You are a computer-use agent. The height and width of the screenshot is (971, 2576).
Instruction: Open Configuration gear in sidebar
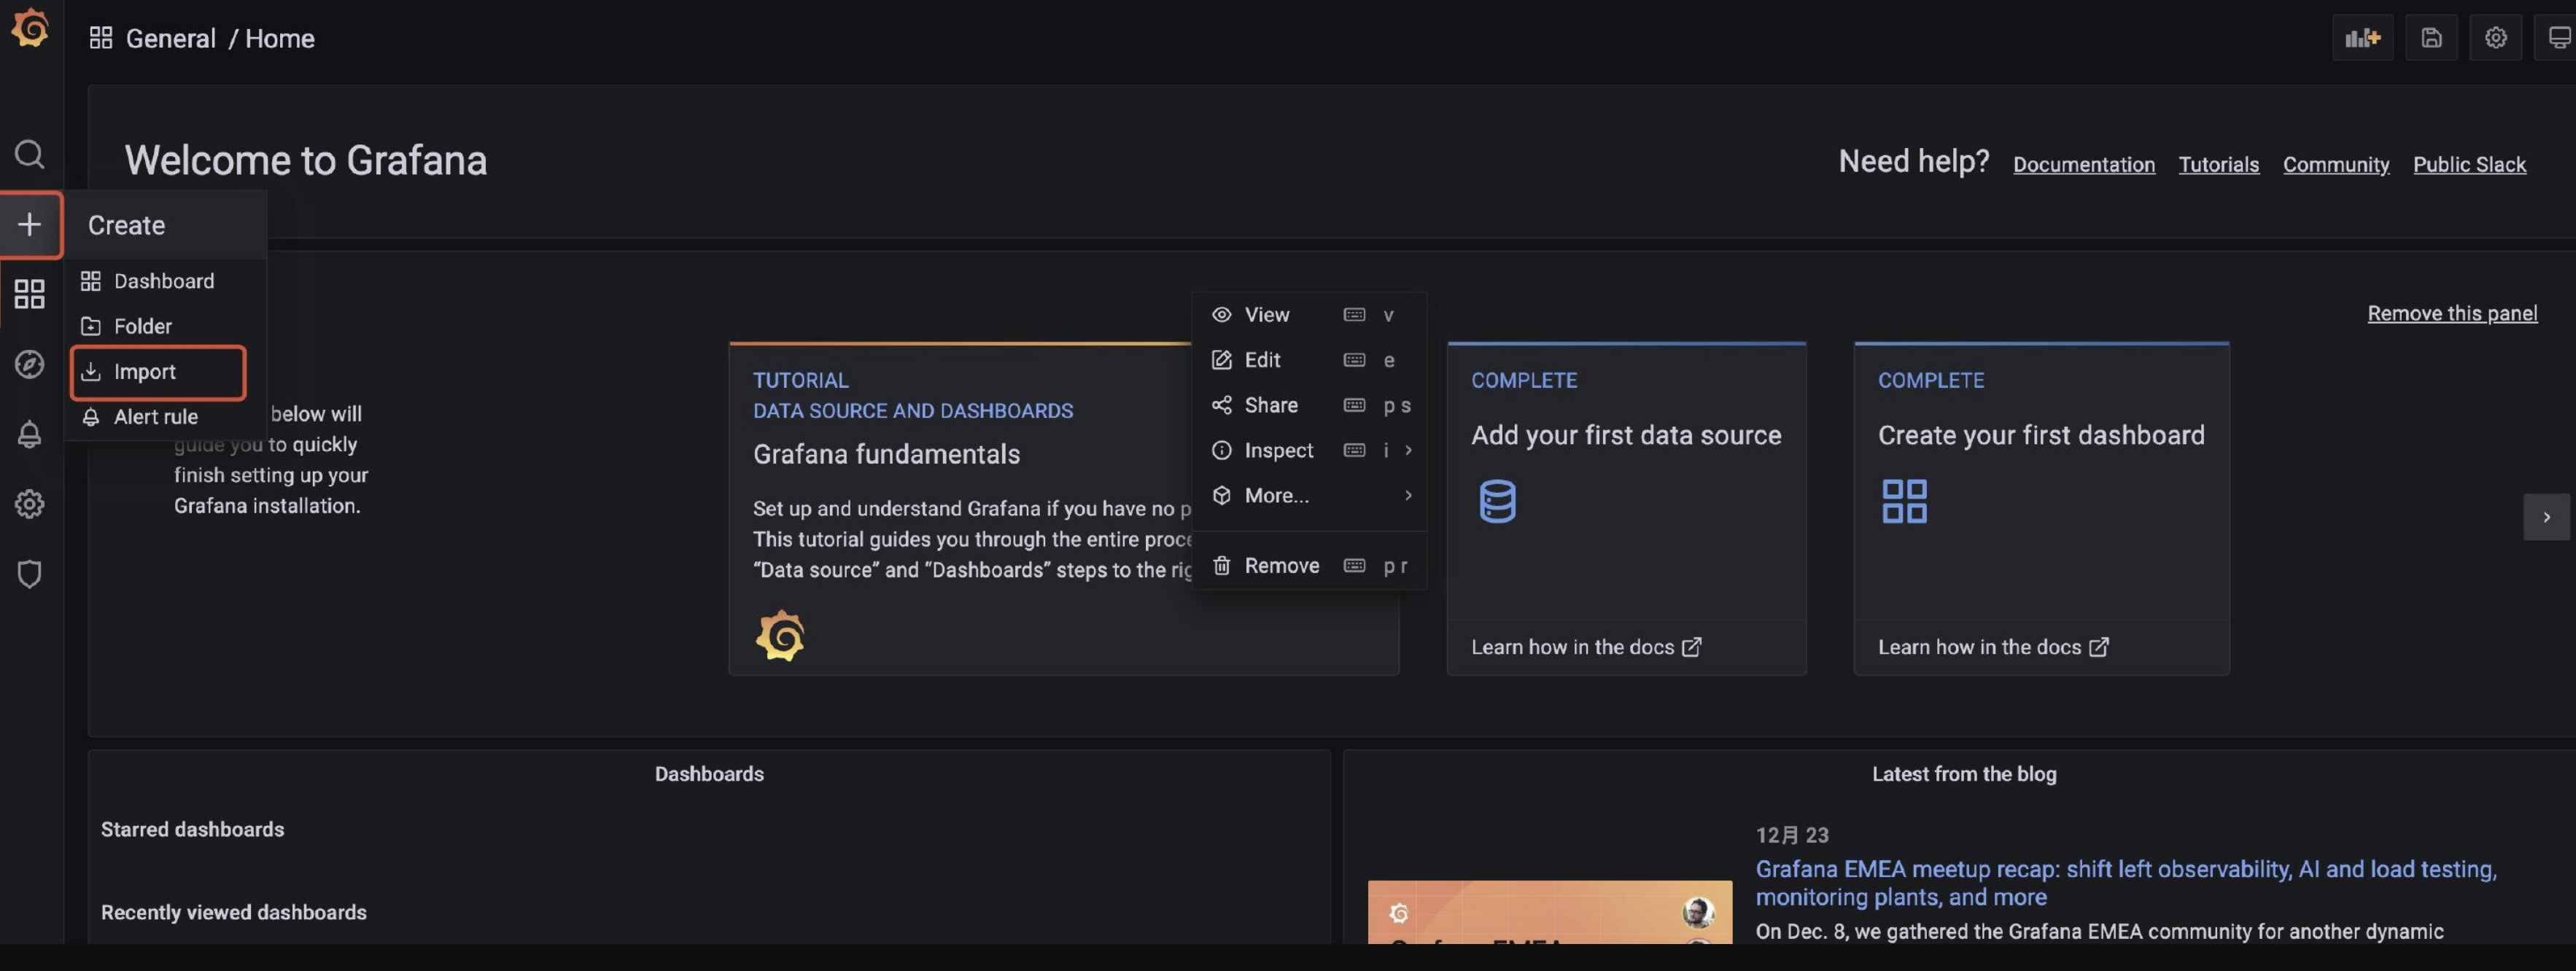30,504
